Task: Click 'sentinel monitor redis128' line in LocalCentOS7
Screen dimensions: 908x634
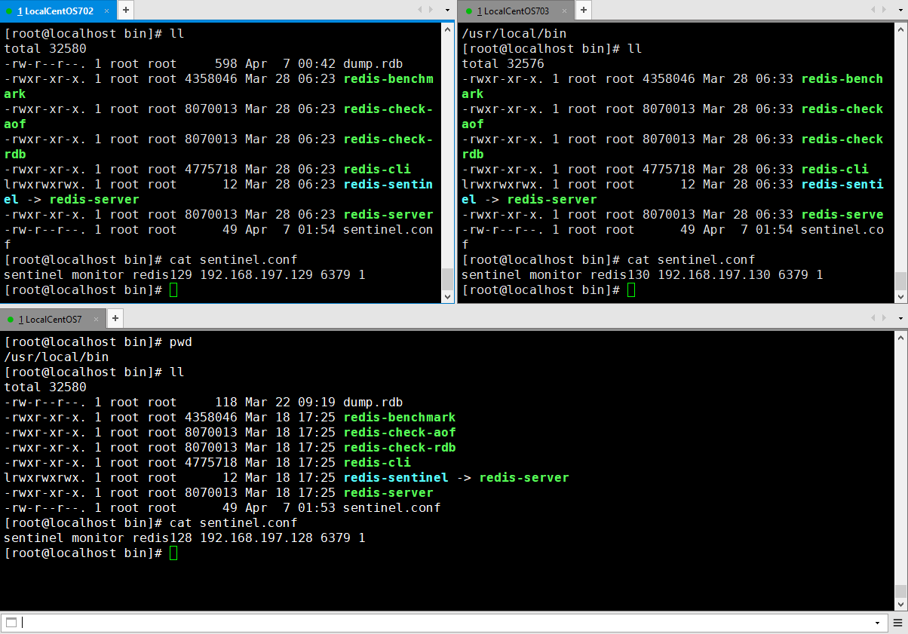Action: click(185, 538)
